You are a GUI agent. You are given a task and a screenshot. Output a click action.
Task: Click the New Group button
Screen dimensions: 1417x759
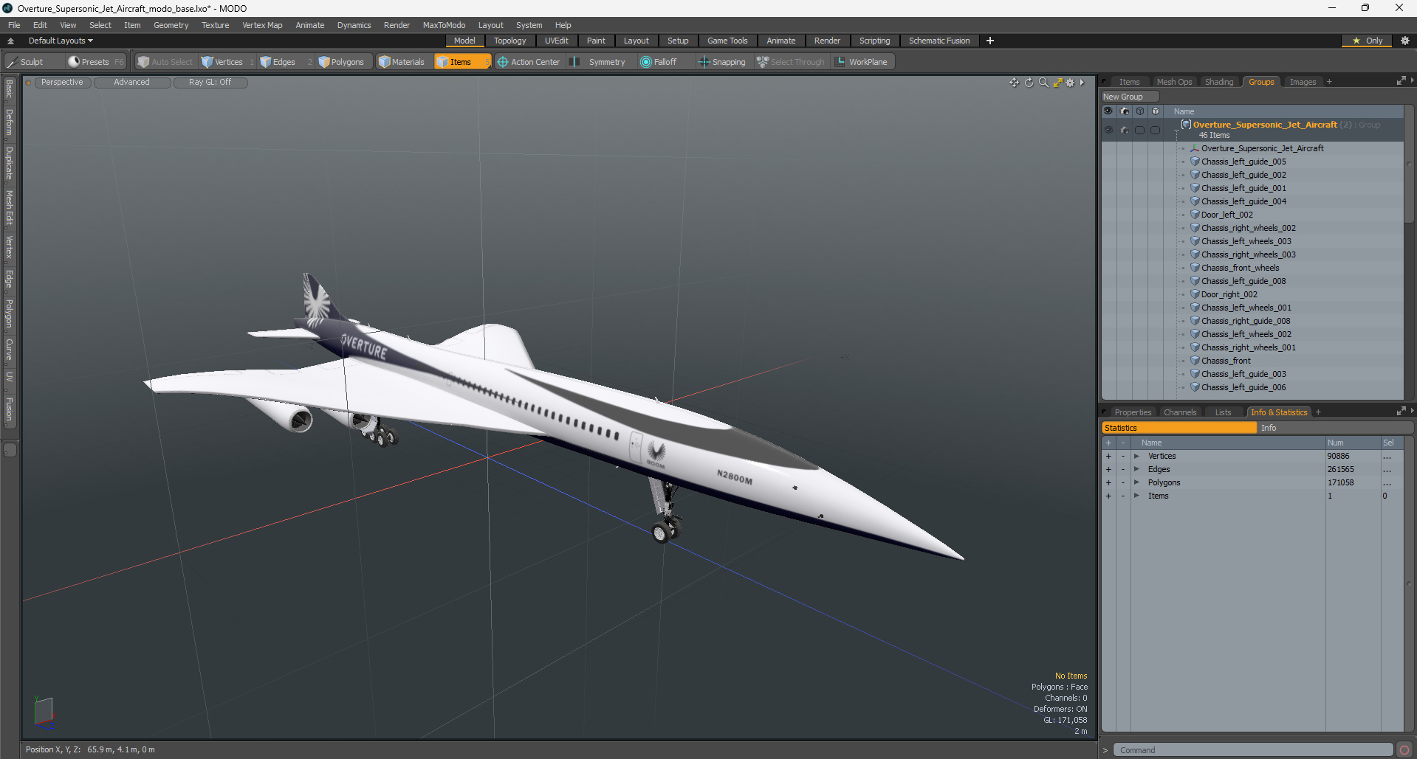tap(1129, 97)
